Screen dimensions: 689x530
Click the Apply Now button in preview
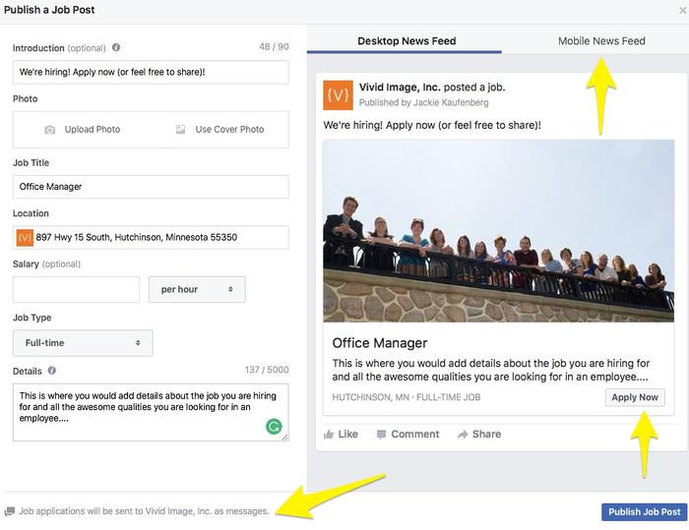[634, 397]
